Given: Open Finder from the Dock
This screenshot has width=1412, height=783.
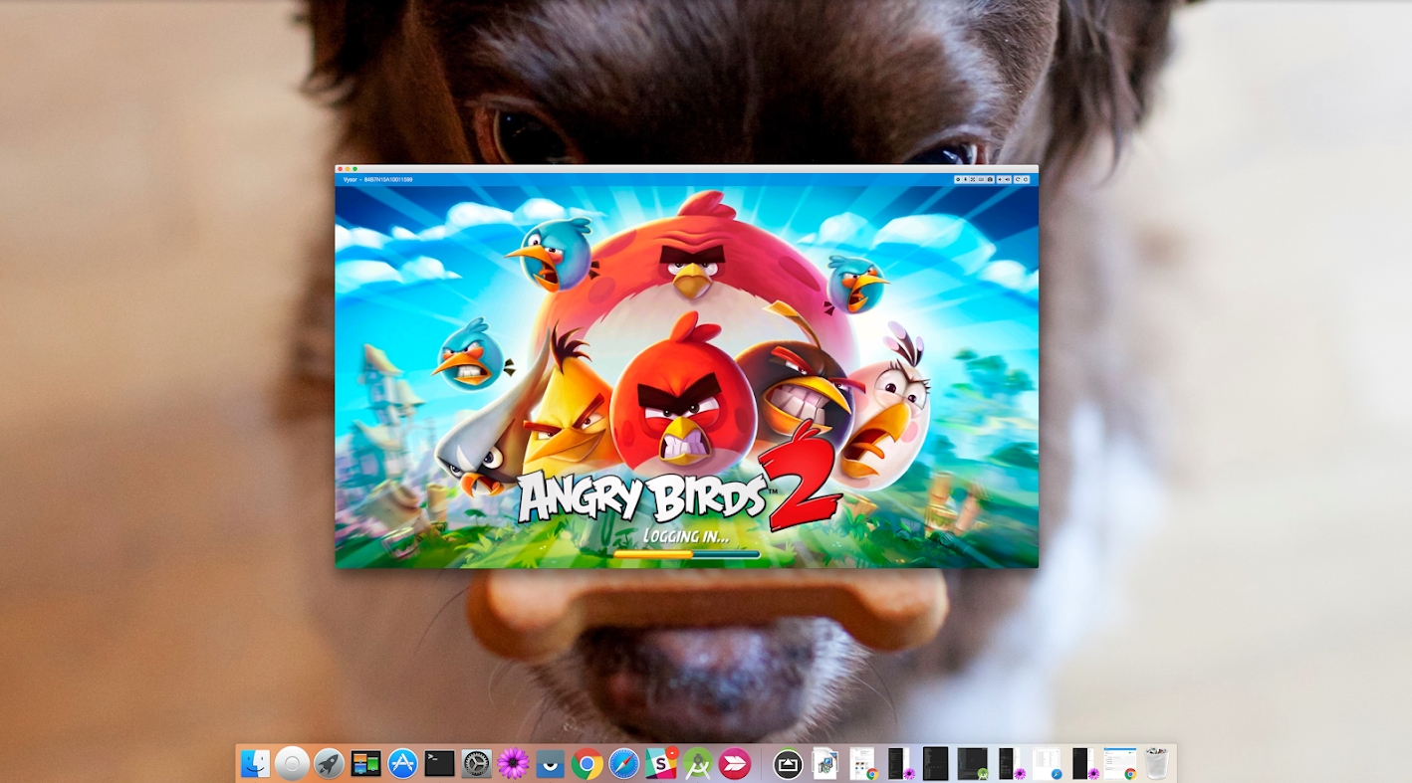Looking at the screenshot, I should (x=255, y=764).
